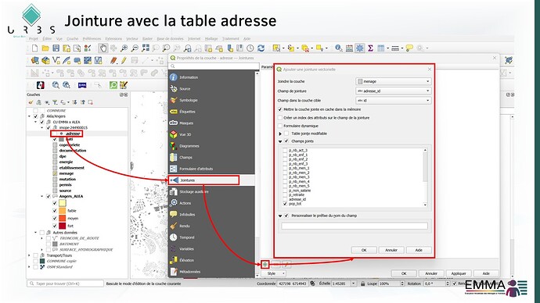Click the Save project floppy disk icon
This screenshot has height=303, width=540.
(56, 48)
